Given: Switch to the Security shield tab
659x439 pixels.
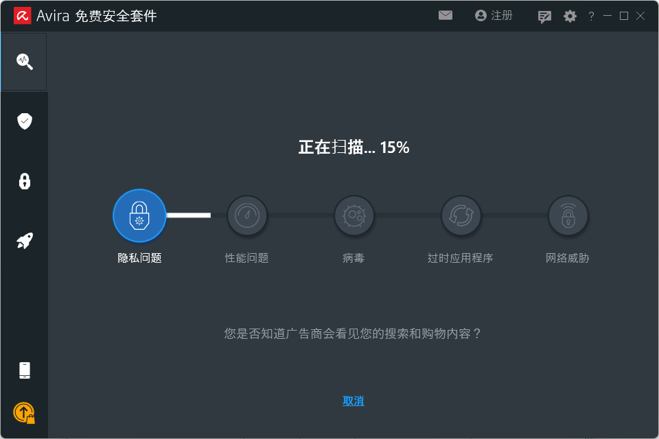Looking at the screenshot, I should coord(24,121).
